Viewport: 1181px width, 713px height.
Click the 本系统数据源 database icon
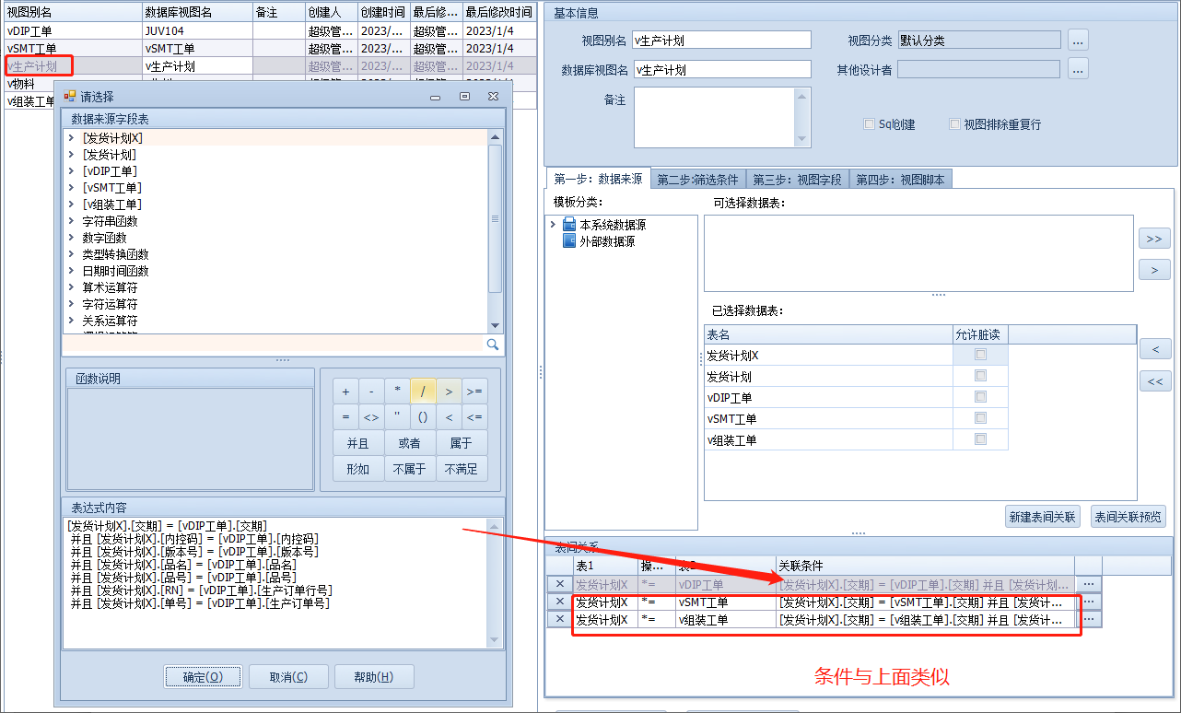[569, 225]
